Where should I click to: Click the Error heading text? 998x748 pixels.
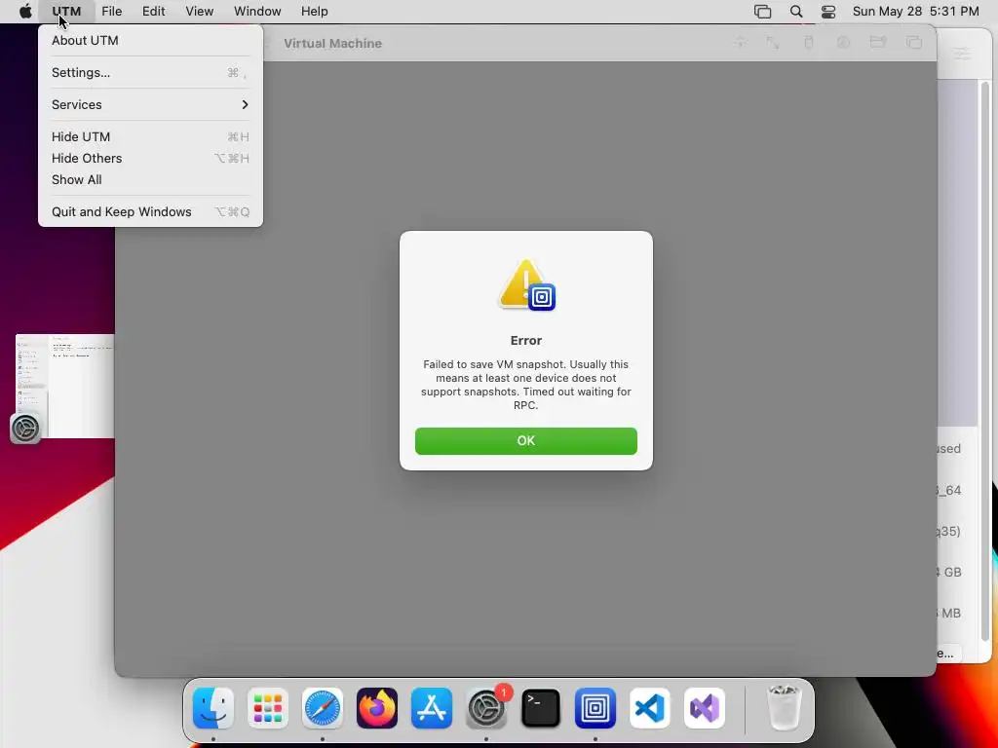[x=525, y=340]
